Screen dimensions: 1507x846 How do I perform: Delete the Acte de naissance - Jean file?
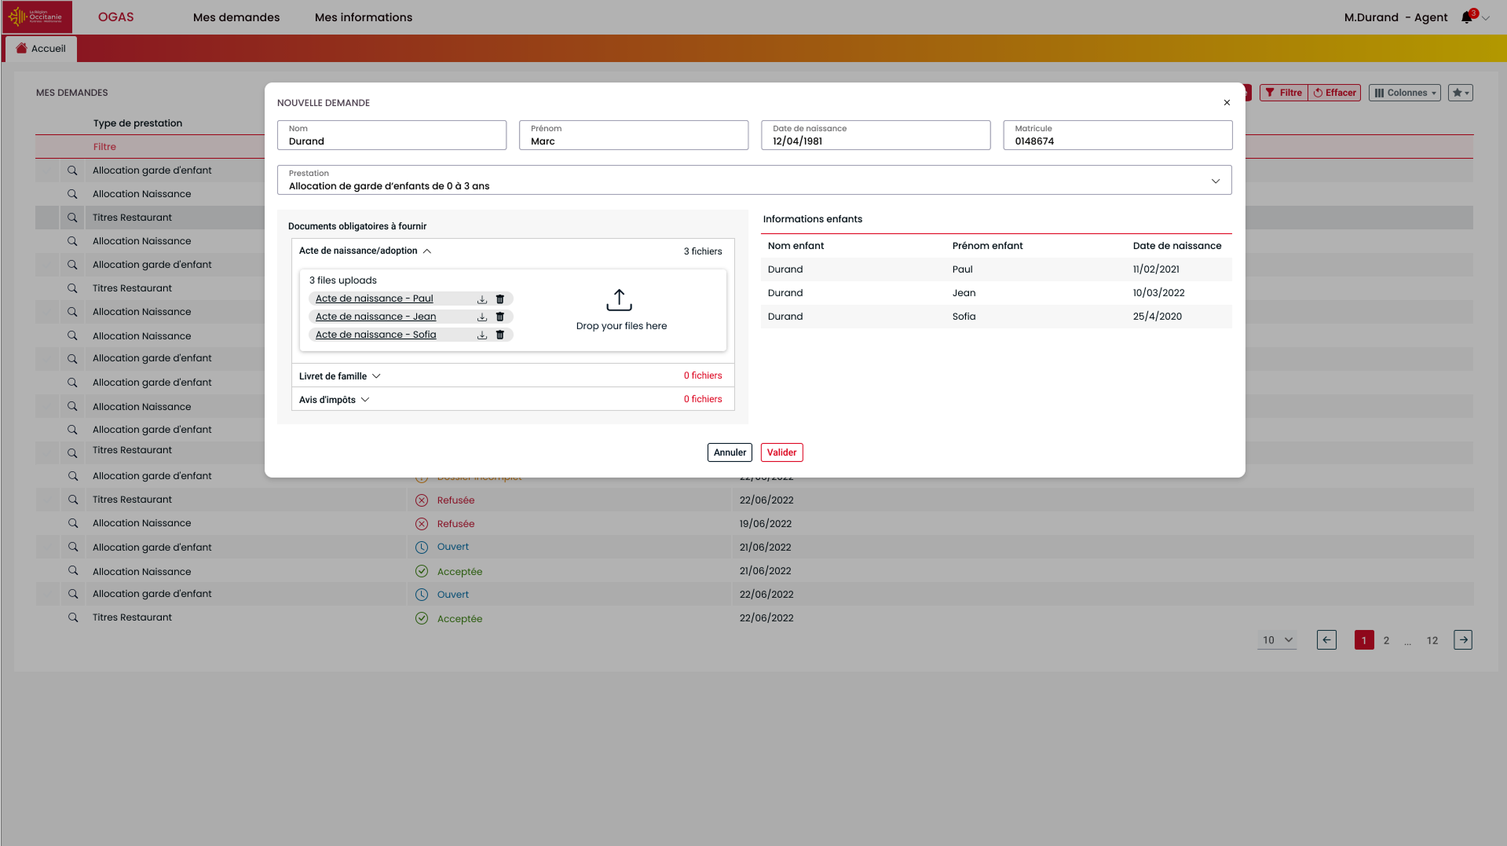tap(500, 317)
